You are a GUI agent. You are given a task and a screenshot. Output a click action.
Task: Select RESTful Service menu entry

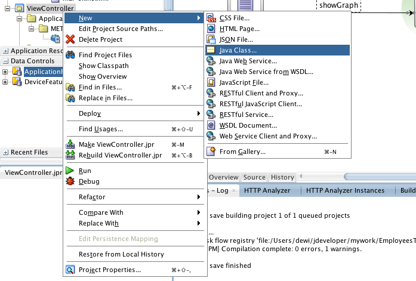click(x=246, y=115)
